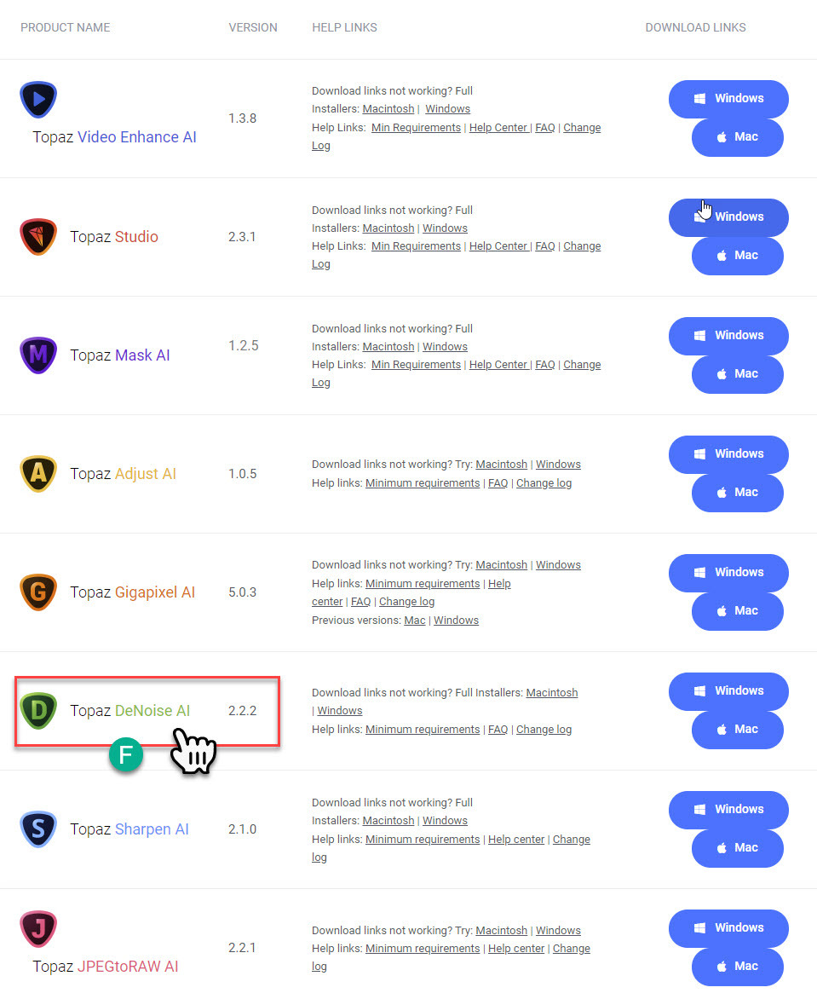Image resolution: width=817 pixels, height=999 pixels.
Task: Download Sharpen AI for Windows
Action: pos(728,810)
